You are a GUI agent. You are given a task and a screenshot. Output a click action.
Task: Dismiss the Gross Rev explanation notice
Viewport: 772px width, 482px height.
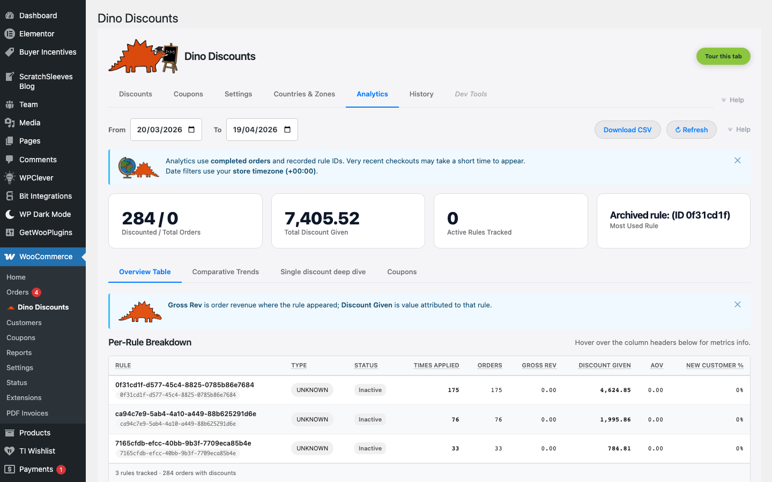pos(738,304)
